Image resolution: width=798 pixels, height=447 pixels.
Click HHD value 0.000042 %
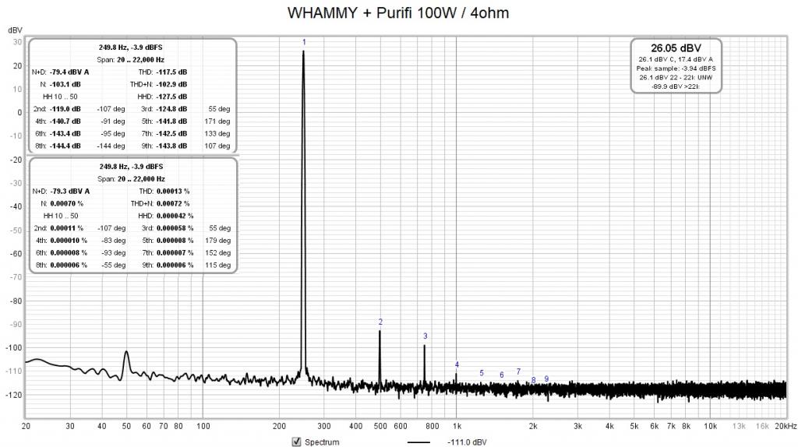point(175,216)
